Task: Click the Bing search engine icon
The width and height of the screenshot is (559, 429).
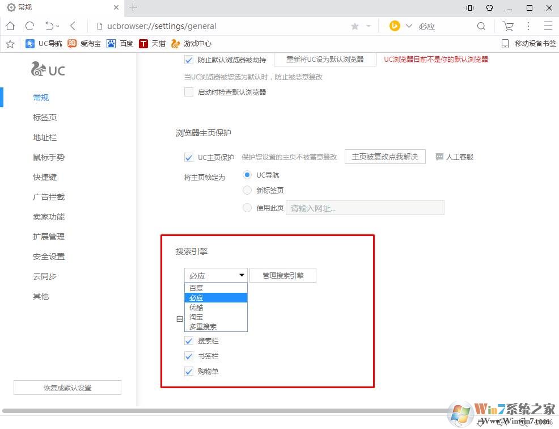Action: 394,26
